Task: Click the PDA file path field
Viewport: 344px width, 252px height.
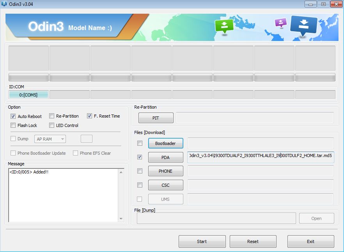Action: coord(260,155)
